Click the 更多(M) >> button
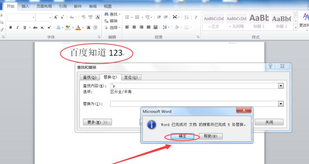Image resolution: width=309 pixels, height=164 pixels. [x=97, y=122]
